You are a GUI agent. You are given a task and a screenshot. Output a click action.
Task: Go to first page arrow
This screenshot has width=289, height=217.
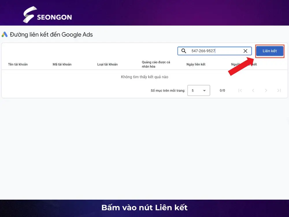(x=240, y=90)
